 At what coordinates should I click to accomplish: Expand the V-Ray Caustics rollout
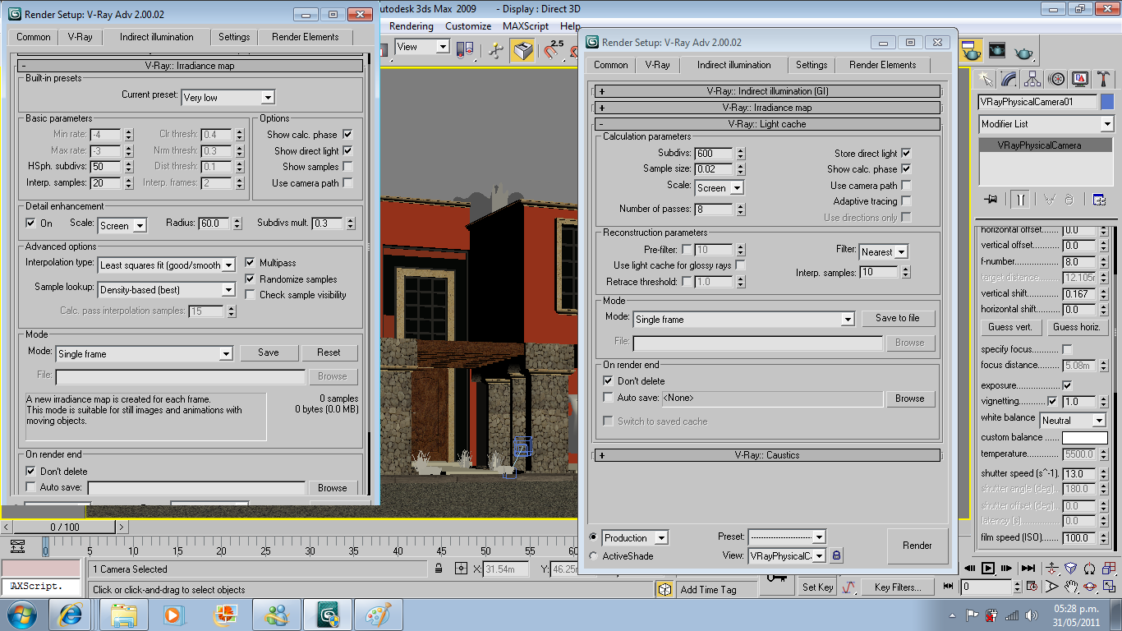[x=767, y=455]
